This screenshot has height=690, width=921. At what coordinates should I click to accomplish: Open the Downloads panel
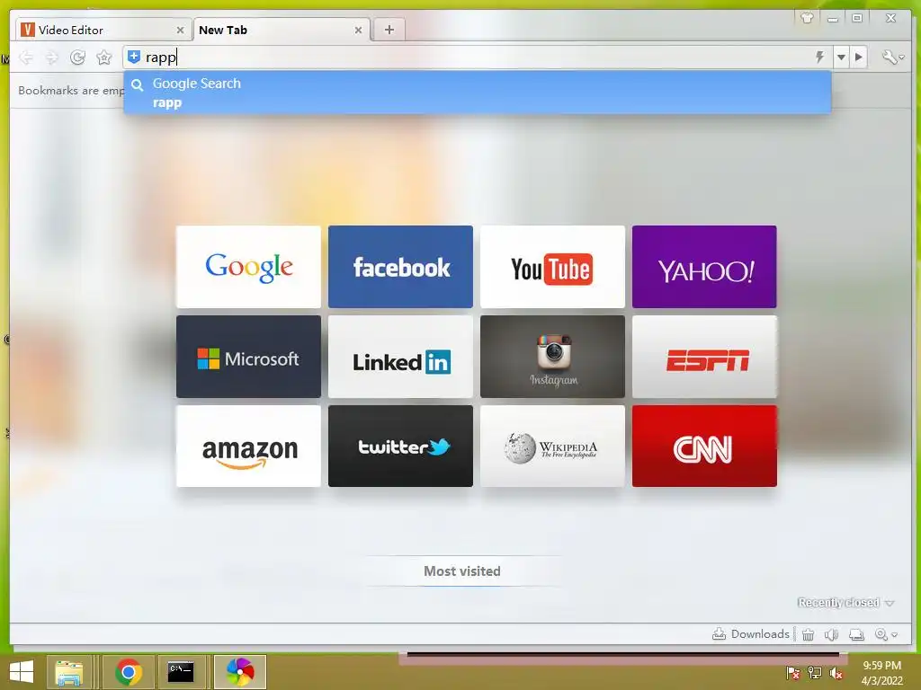[x=751, y=634]
